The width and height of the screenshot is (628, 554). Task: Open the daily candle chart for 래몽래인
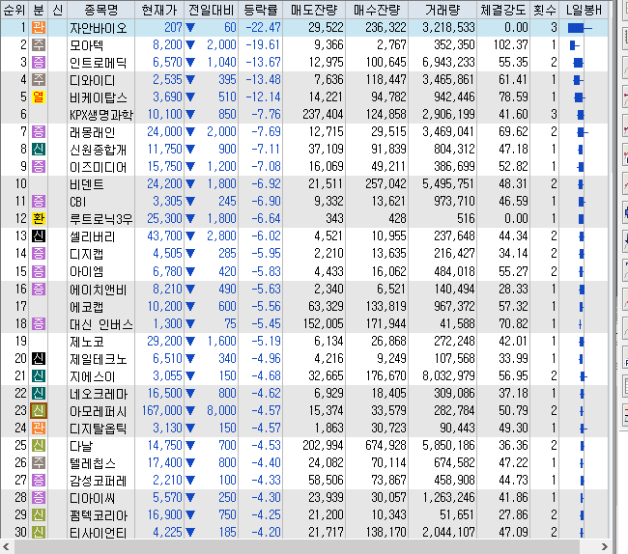coord(584,131)
